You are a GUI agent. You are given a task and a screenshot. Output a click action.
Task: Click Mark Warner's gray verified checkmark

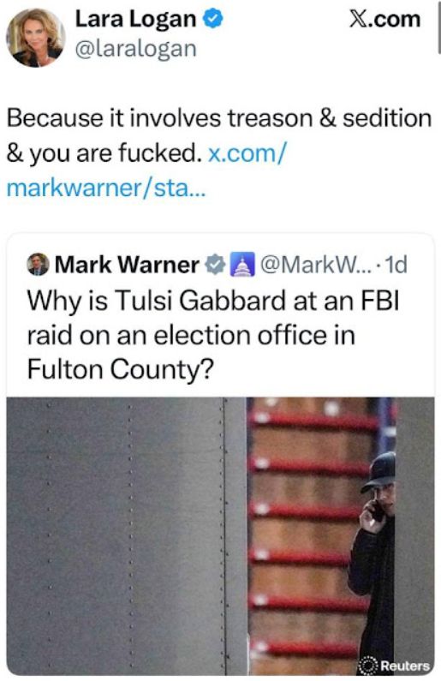click(215, 264)
